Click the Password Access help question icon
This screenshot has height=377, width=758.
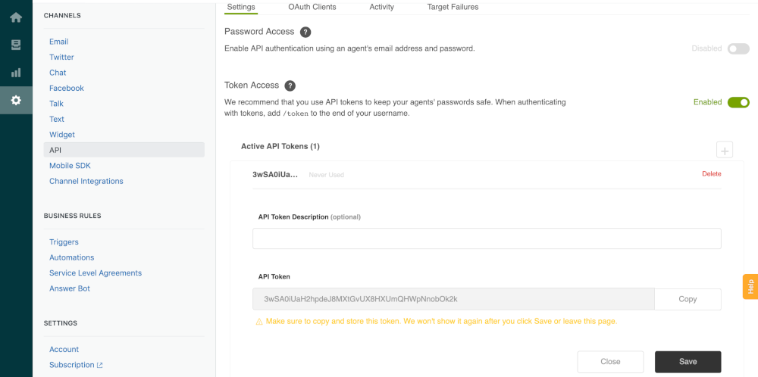[x=305, y=32]
